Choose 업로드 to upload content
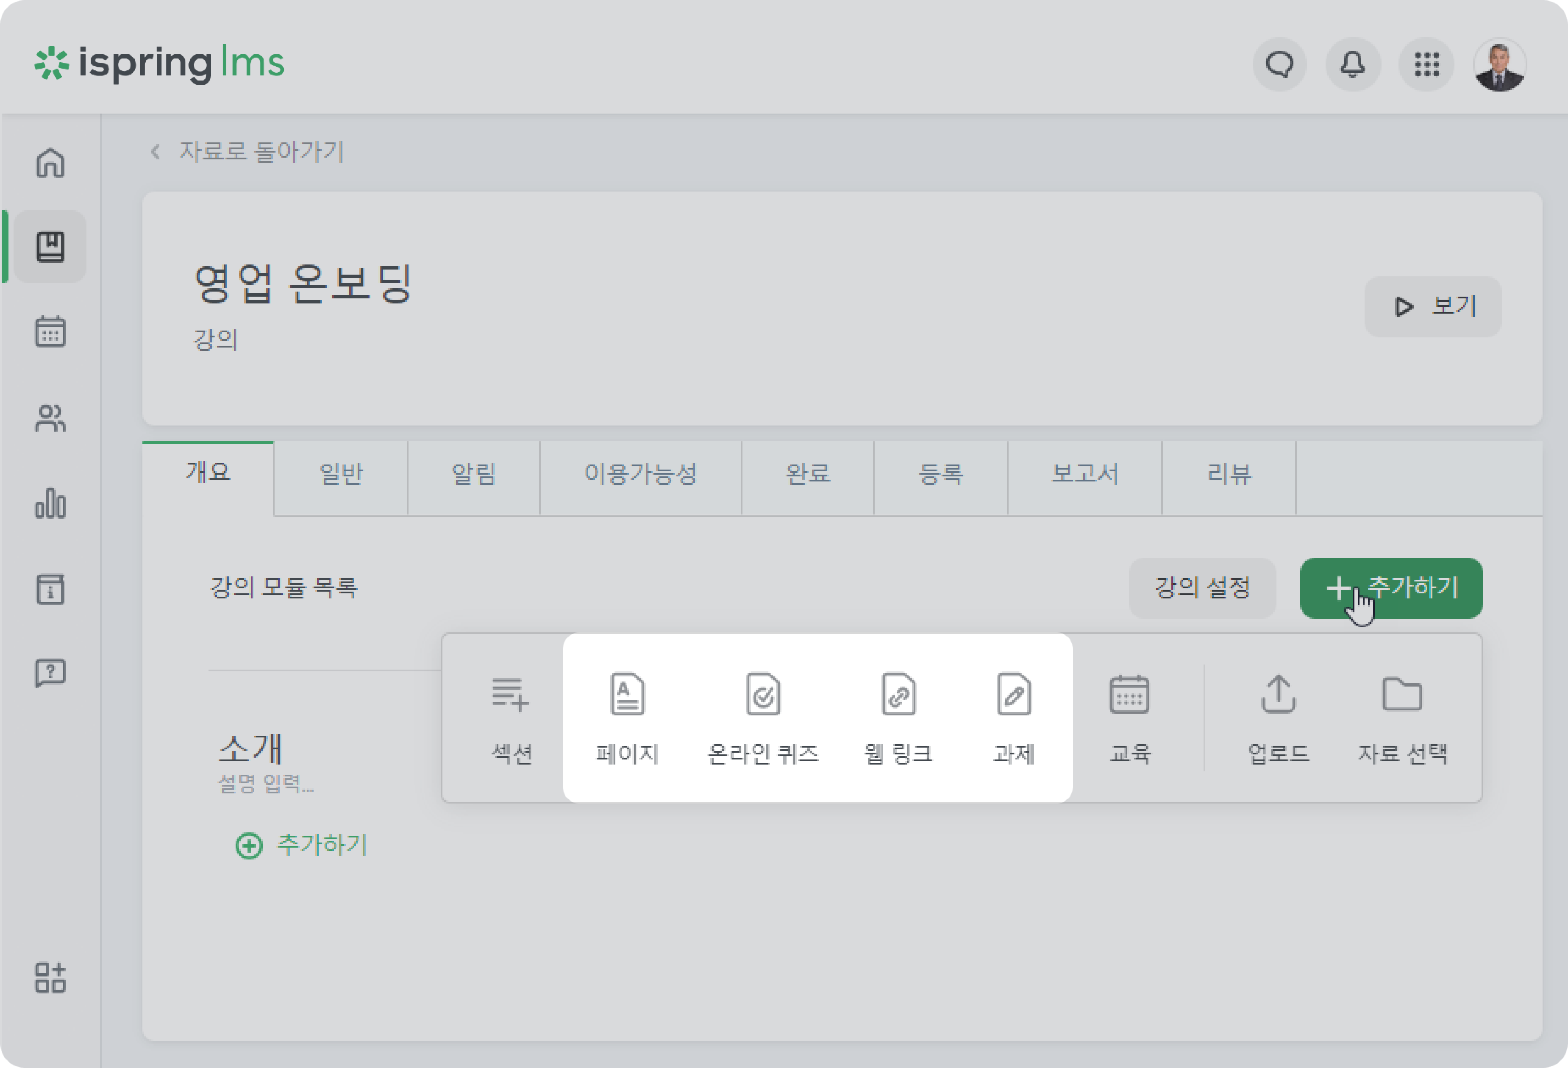1568x1068 pixels. 1278,718
